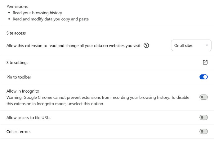Screen dimensions: 214x143
Task: Click 'Allow this extension to read and change' text
Action: pos(74,45)
